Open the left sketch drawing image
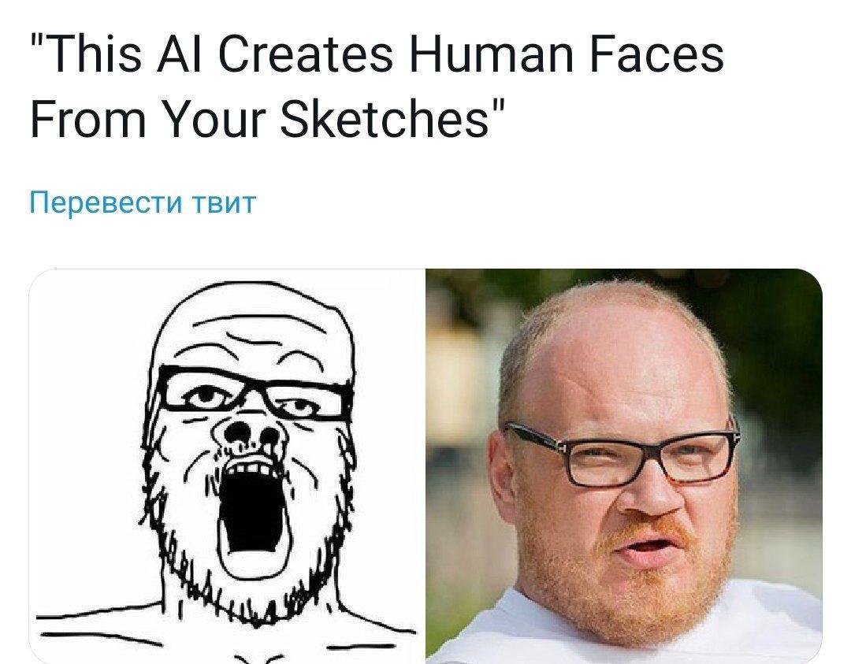 tap(226, 466)
